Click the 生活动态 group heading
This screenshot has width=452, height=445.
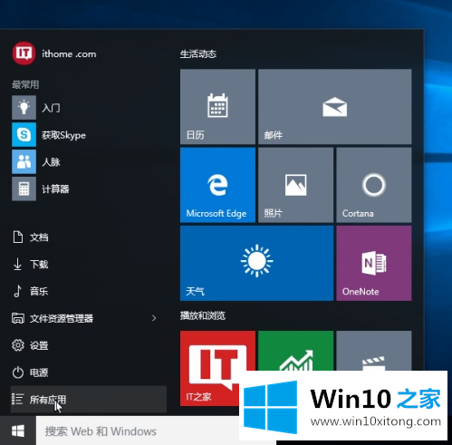pos(198,54)
